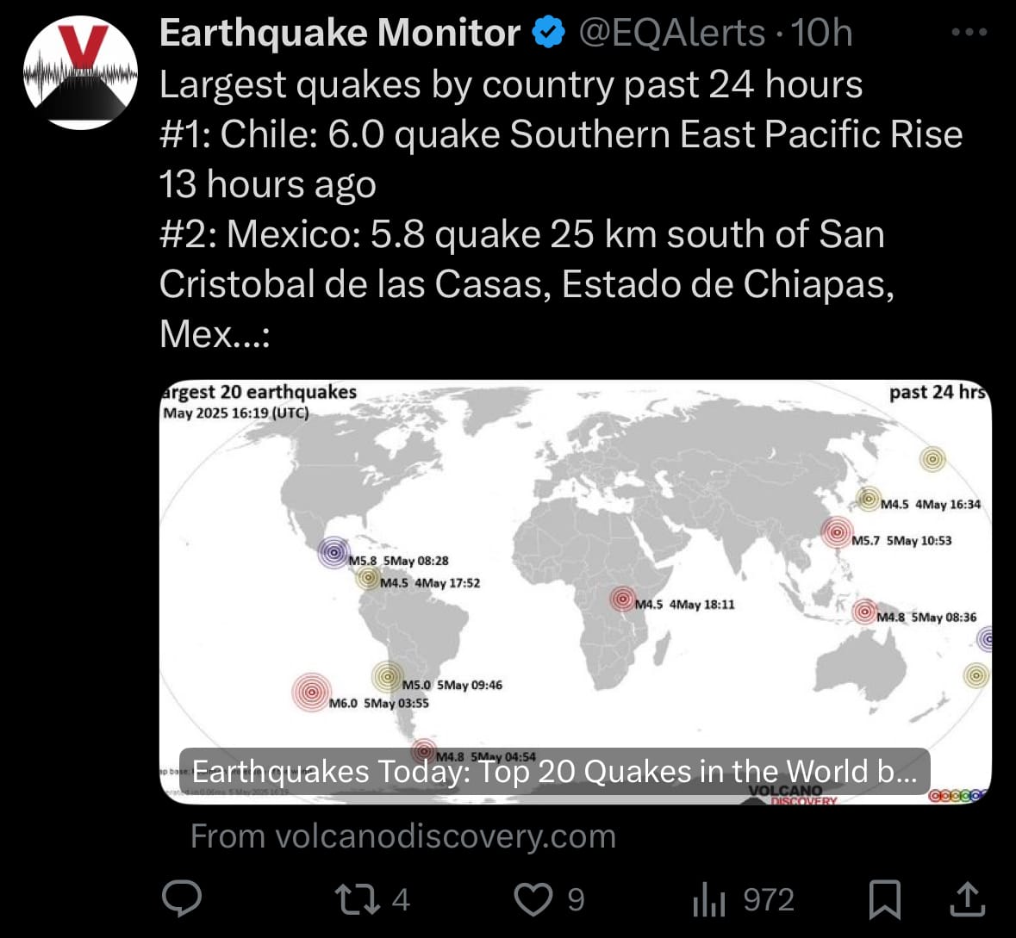This screenshot has width=1016, height=938.
Task: Like the tweet with heart icon
Action: pos(549,900)
